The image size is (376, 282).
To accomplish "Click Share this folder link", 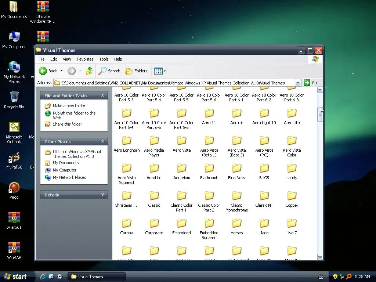I will coord(68,124).
